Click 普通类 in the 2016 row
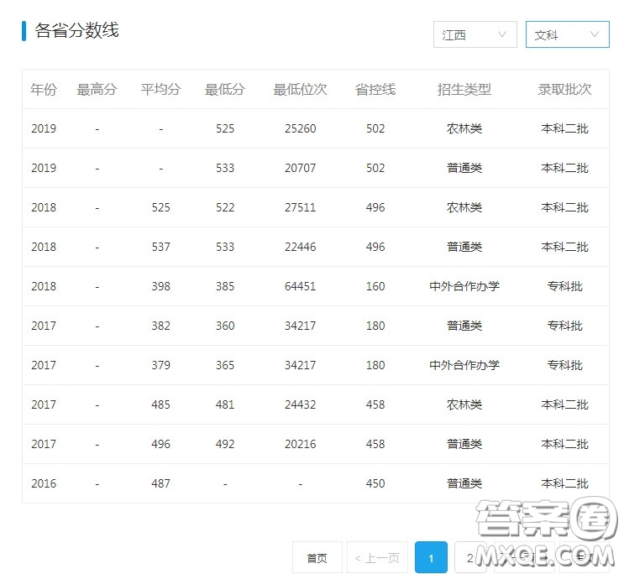 click(x=464, y=483)
